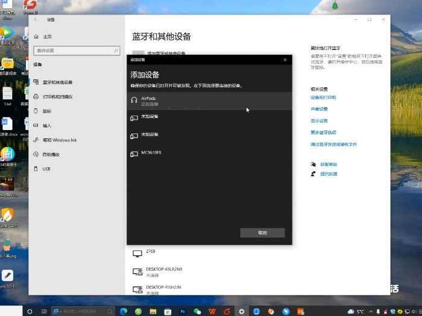Open 打印机和扫描仪 settings page
The height and width of the screenshot is (316, 422).
click(77, 97)
